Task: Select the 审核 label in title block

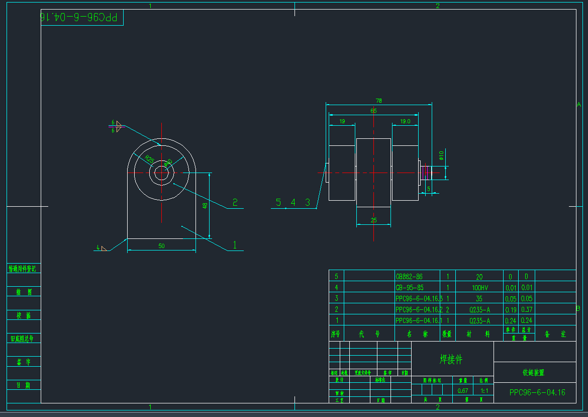Action: coord(339,393)
